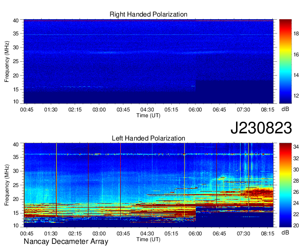
Task: Click the 14 dB label on the right-handed colorbar
Action: (296, 75)
